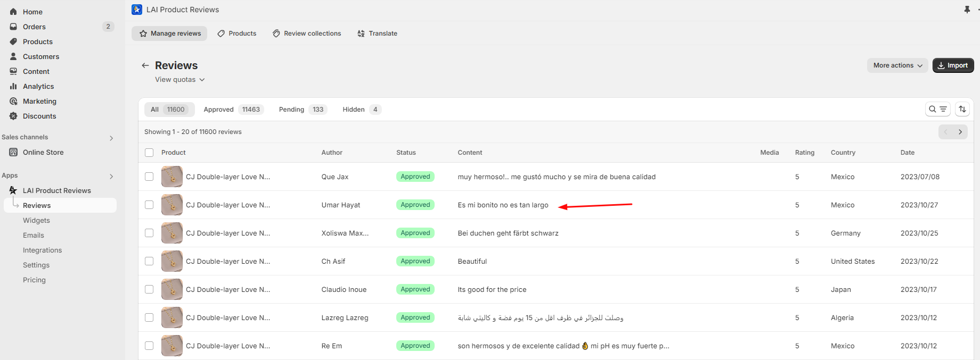980x360 pixels.
Task: Click the LAI Product Reviews star icon in the sidebar
Action: [13, 190]
